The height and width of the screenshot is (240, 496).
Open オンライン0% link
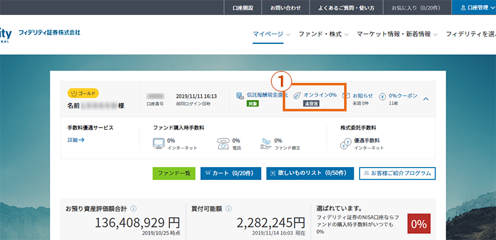[320, 95]
